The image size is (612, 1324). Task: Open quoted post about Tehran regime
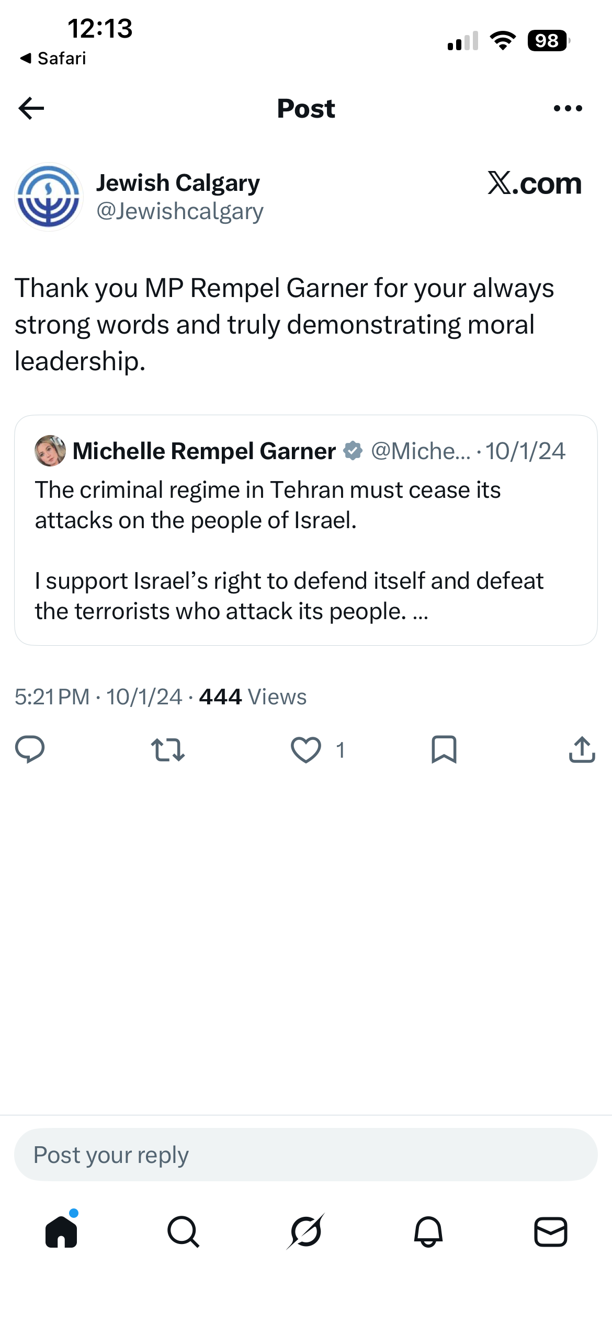pos(306,530)
